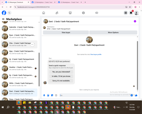Open the Marketplace storefront icon

pos(70,13)
